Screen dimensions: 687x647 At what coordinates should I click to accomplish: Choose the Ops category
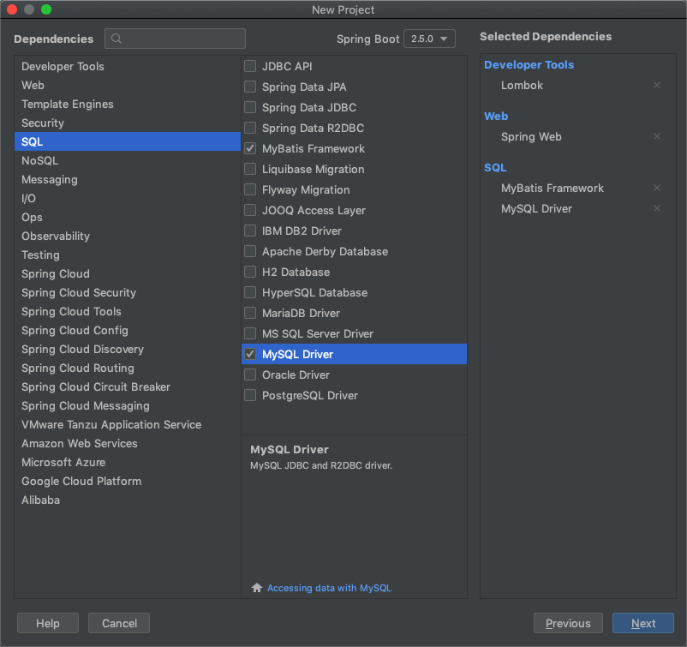[x=128, y=217]
